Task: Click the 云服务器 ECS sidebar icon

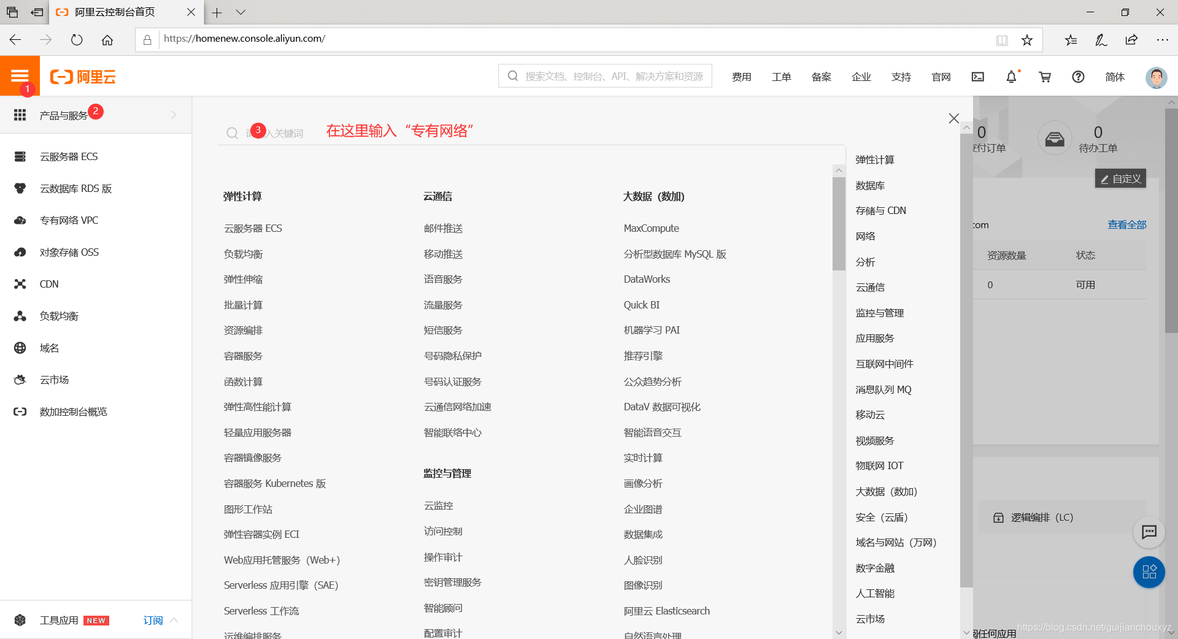Action: [20, 156]
